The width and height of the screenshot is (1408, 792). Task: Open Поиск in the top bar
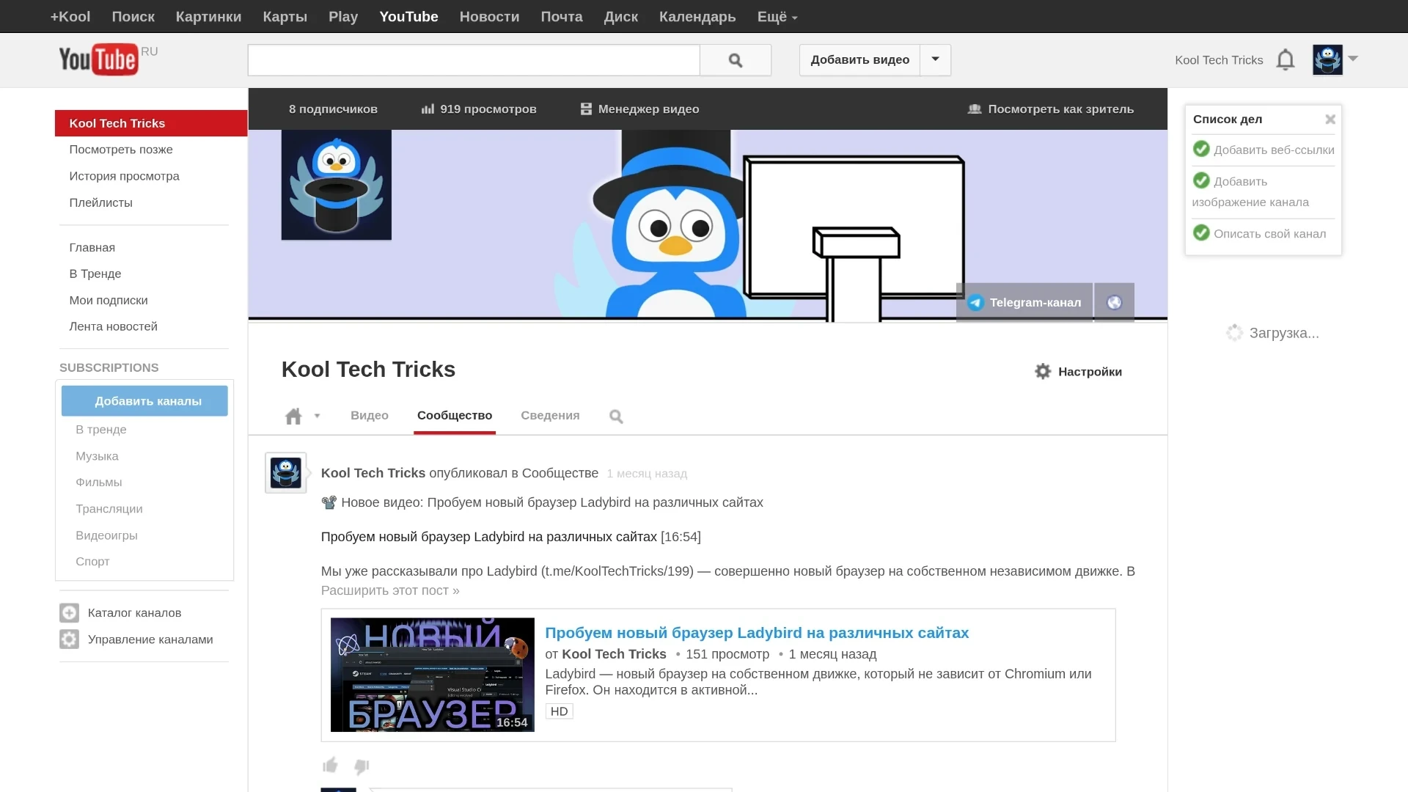(x=133, y=16)
